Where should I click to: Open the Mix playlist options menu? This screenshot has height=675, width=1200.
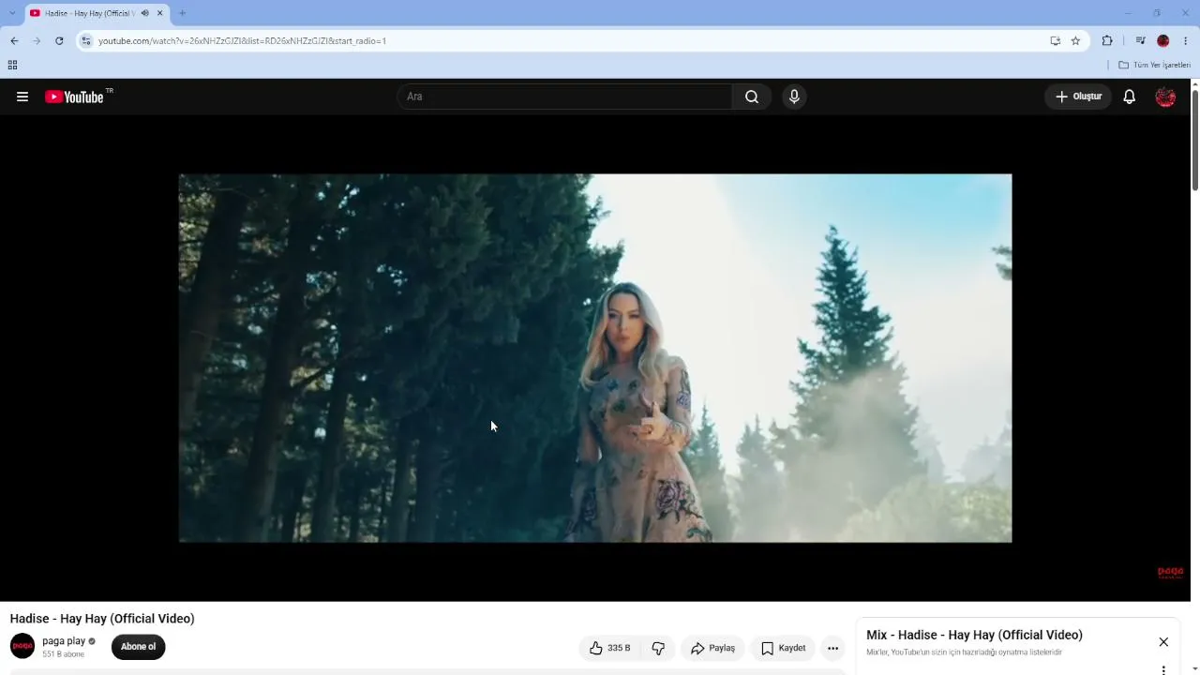point(1163,670)
